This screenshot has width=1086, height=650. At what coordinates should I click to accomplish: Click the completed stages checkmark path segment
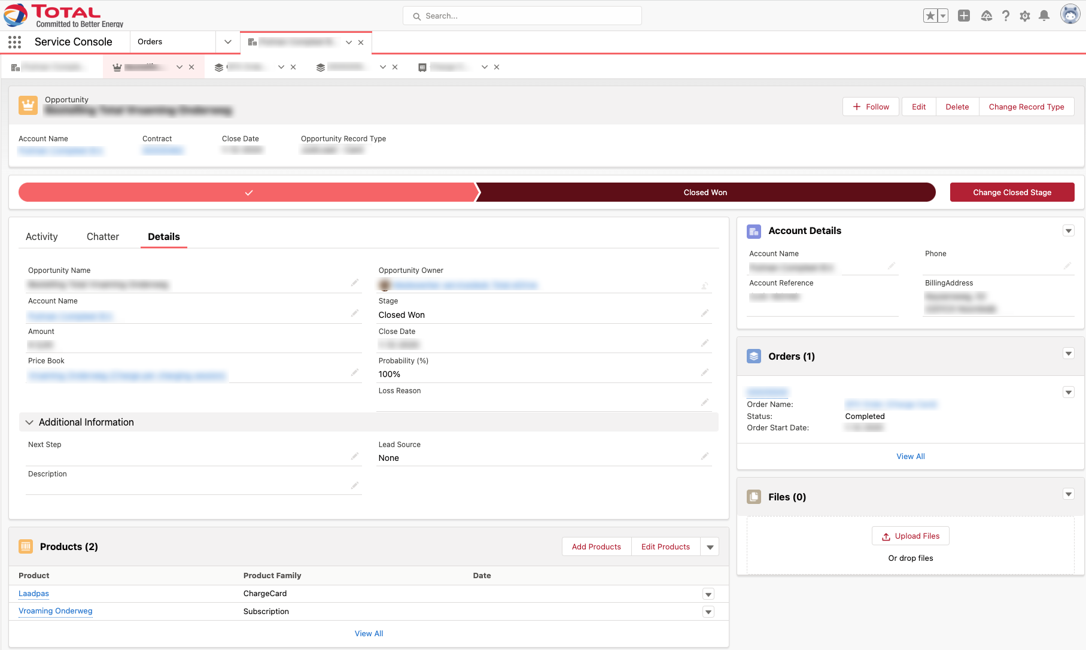click(248, 192)
